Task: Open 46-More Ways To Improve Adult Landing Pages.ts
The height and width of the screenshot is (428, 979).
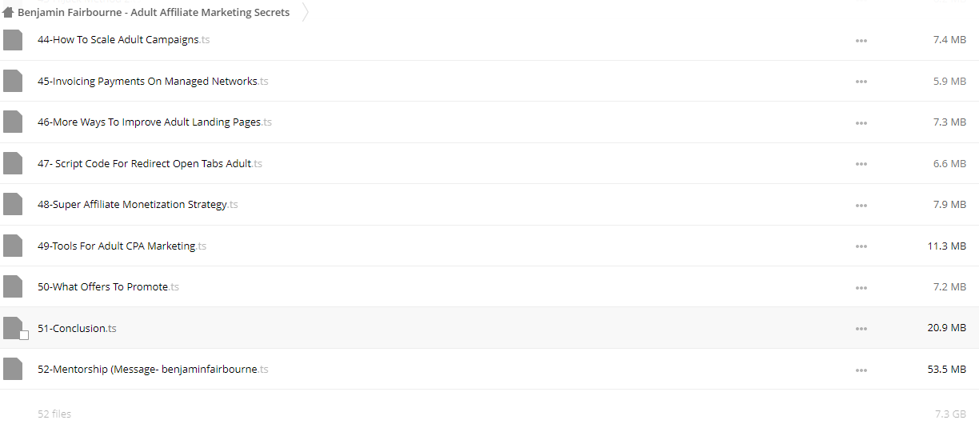Action: click(x=154, y=122)
